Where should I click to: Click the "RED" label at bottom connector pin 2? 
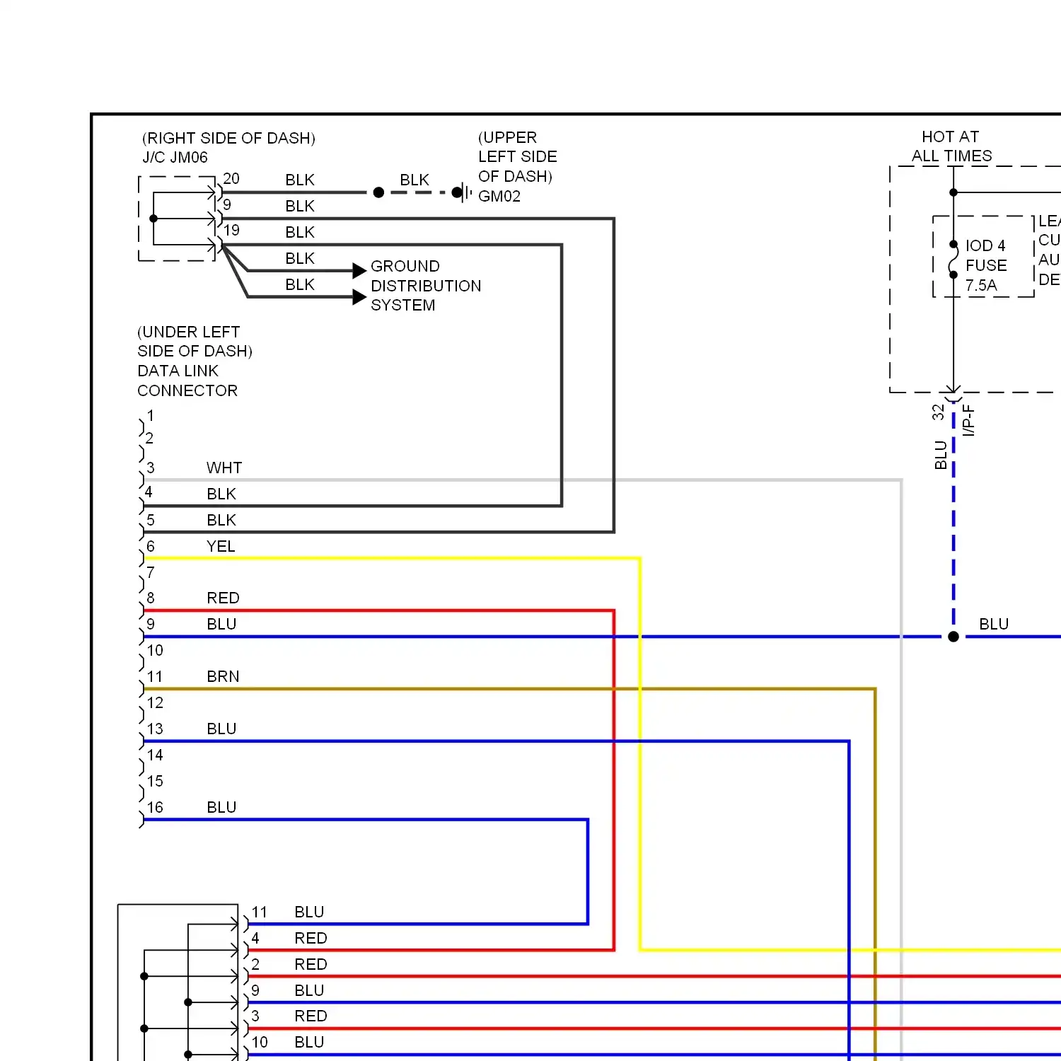click(311, 964)
